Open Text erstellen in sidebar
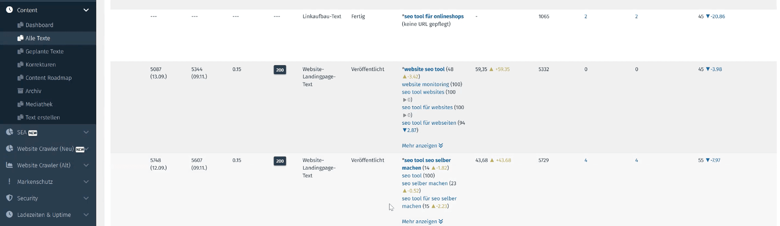Screen dimensions: 780x226 tap(42, 117)
